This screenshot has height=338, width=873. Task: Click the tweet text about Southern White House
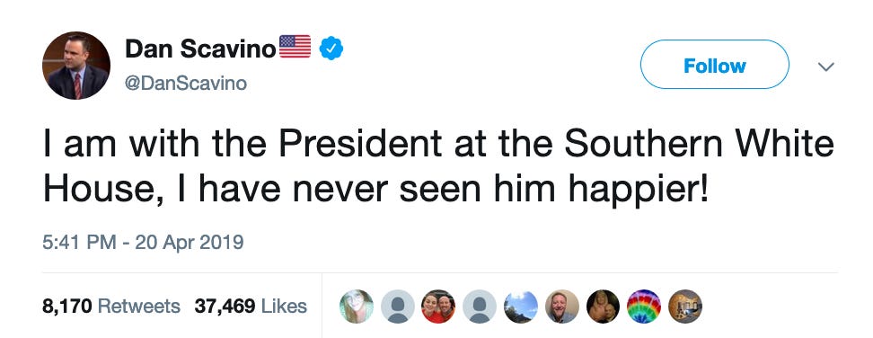click(x=438, y=166)
